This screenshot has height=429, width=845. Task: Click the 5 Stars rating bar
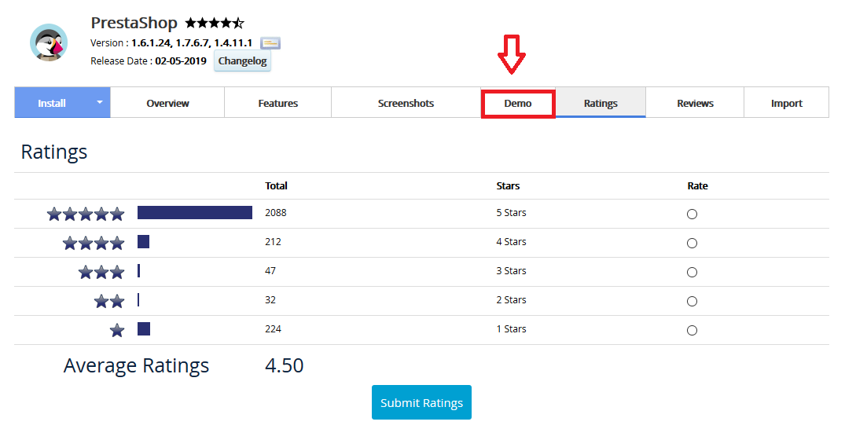[194, 212]
